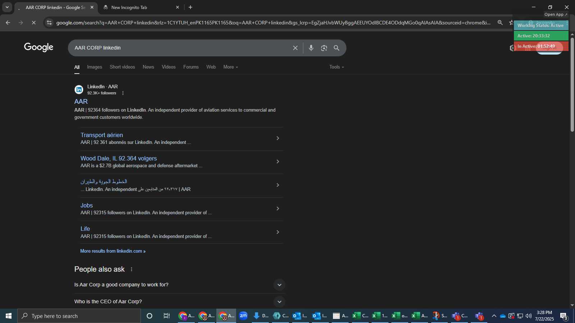Open the Excel taskbar item labeled 1...
Image resolution: width=575 pixels, height=323 pixels.
[x=380, y=316]
